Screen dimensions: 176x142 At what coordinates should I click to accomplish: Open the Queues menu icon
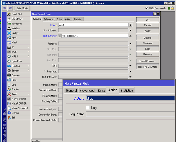point(9,75)
